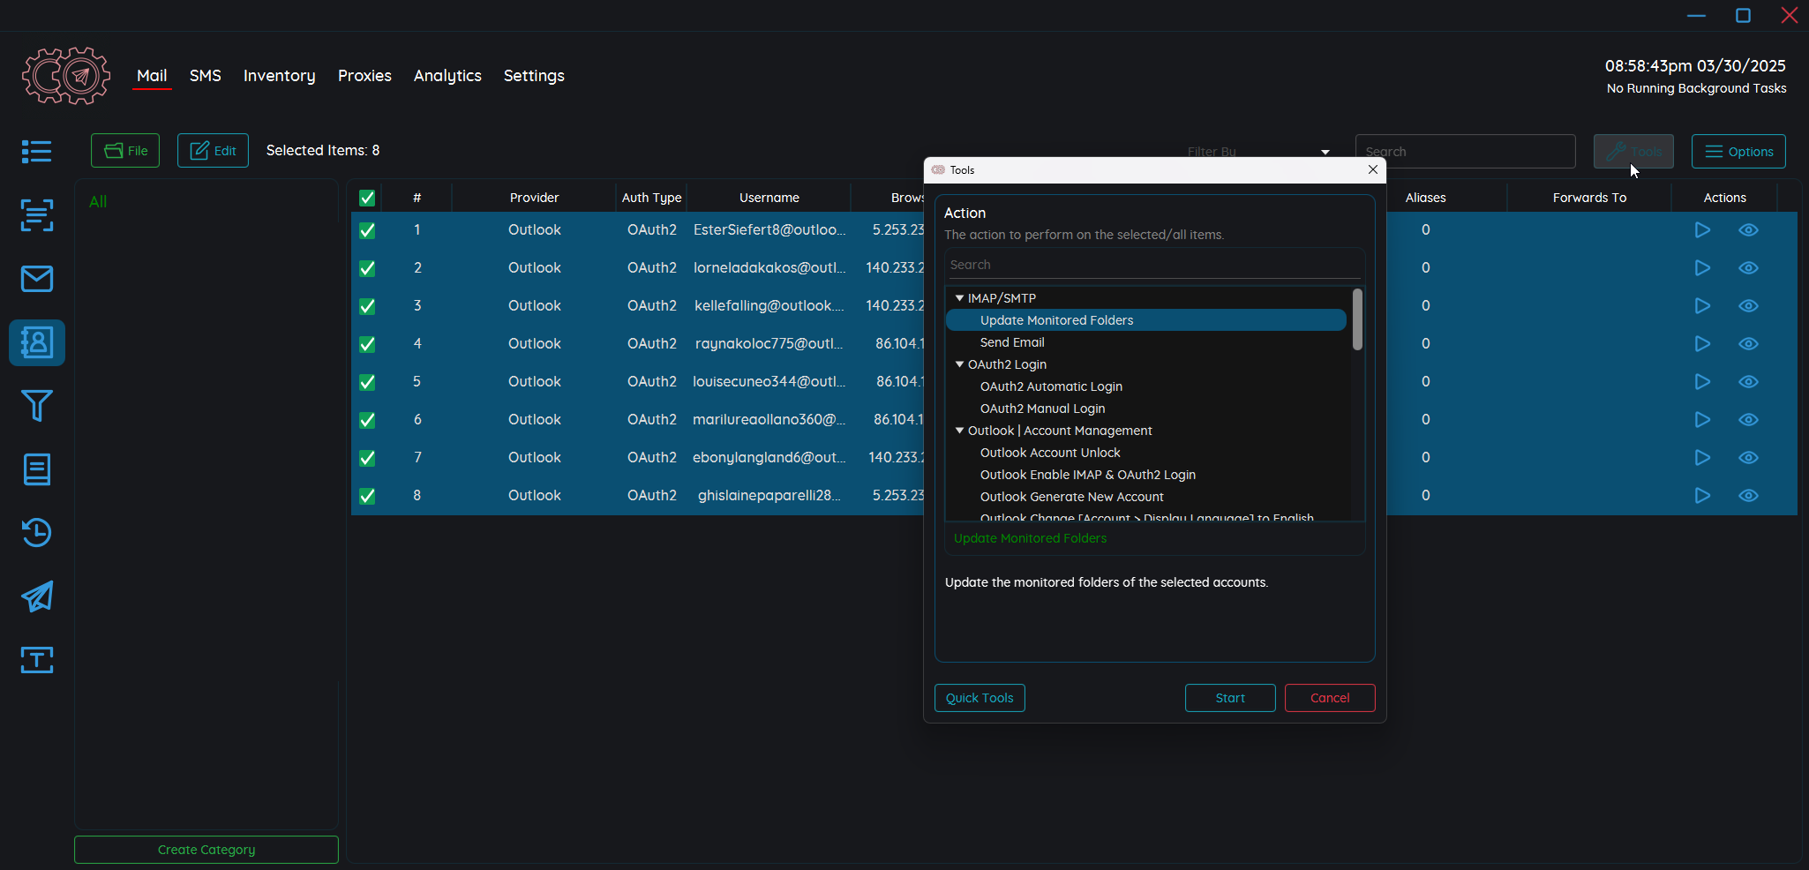Uncheck the checkbox for row 2

367,268
